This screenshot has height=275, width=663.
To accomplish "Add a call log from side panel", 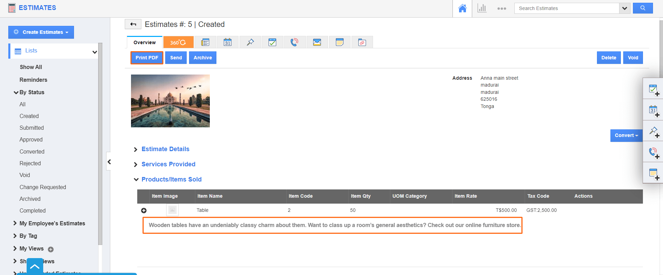I will pos(654,153).
